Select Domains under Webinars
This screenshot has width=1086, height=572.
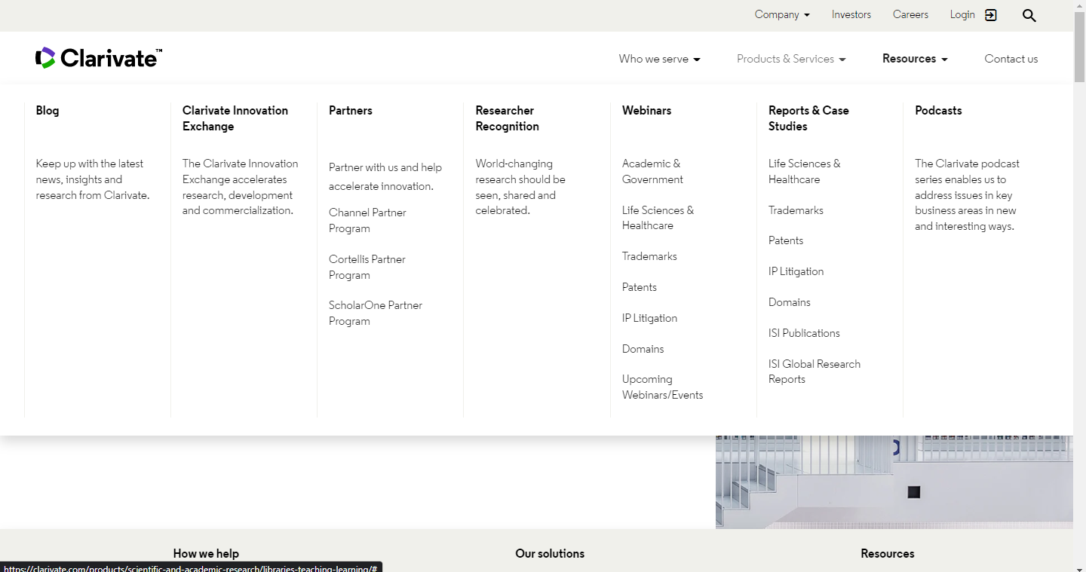(x=643, y=349)
